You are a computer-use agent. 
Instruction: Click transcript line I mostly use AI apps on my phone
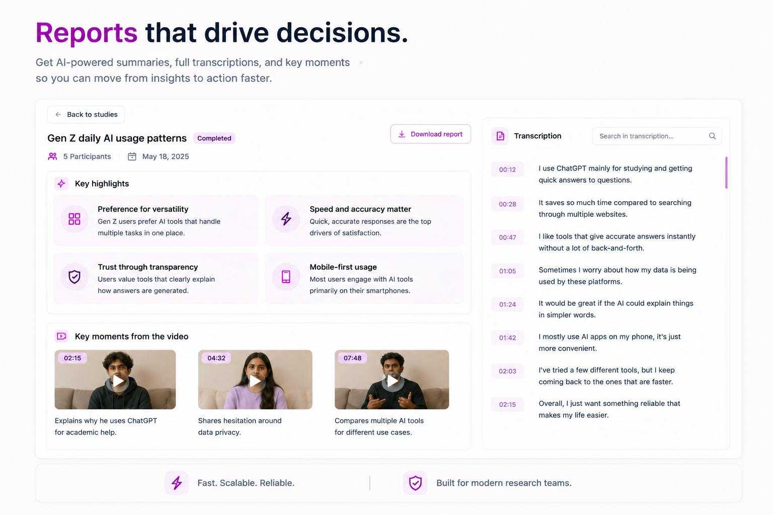click(609, 342)
